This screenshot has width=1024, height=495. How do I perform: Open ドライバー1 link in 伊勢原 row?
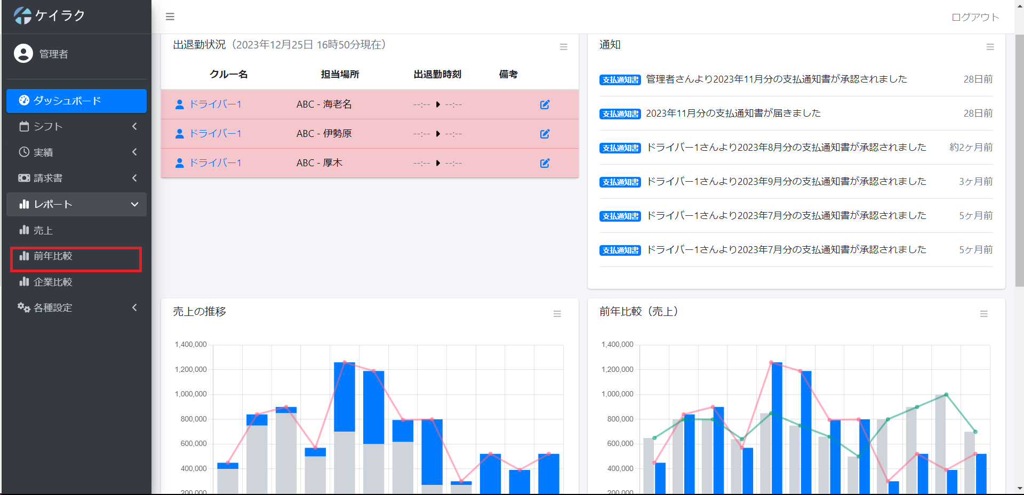[215, 134]
